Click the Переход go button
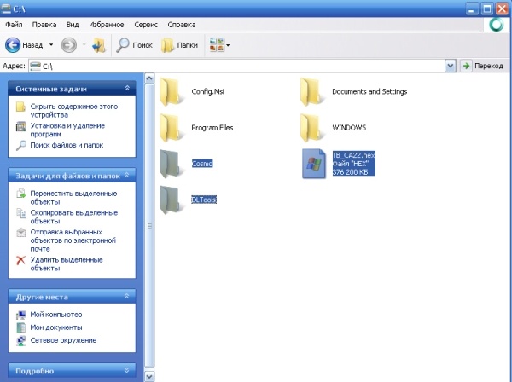The image size is (512, 382). coord(482,66)
